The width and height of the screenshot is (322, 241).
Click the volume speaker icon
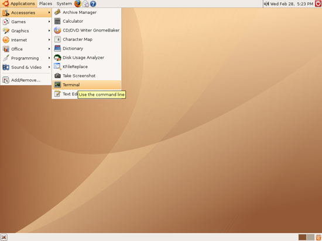[x=266, y=4]
